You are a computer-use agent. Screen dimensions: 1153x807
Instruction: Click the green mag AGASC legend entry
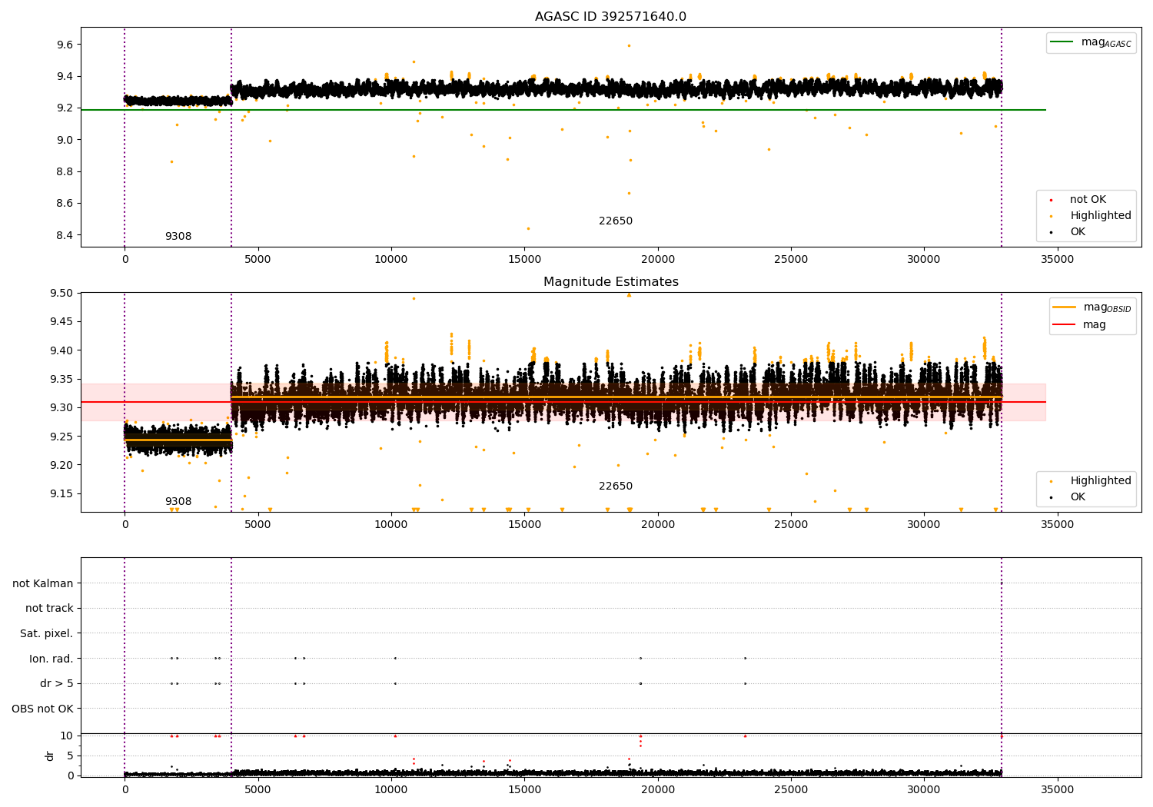coord(1091,42)
